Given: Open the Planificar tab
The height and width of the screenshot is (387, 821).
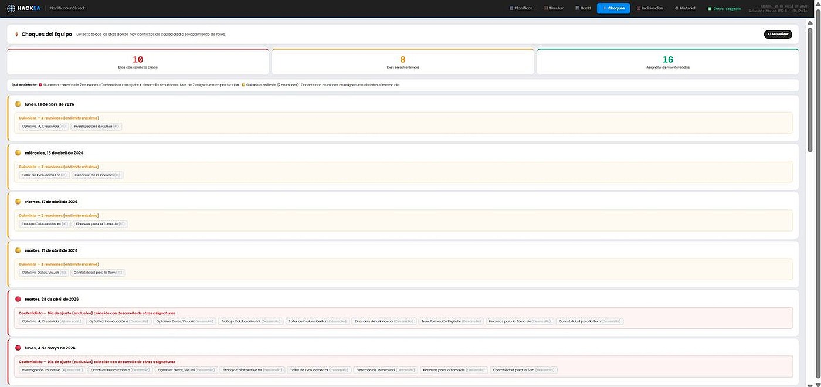Looking at the screenshot, I should (521, 8).
